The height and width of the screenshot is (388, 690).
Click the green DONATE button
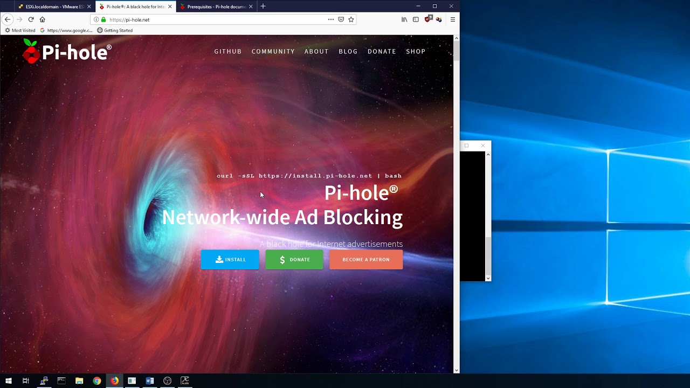coord(294,260)
